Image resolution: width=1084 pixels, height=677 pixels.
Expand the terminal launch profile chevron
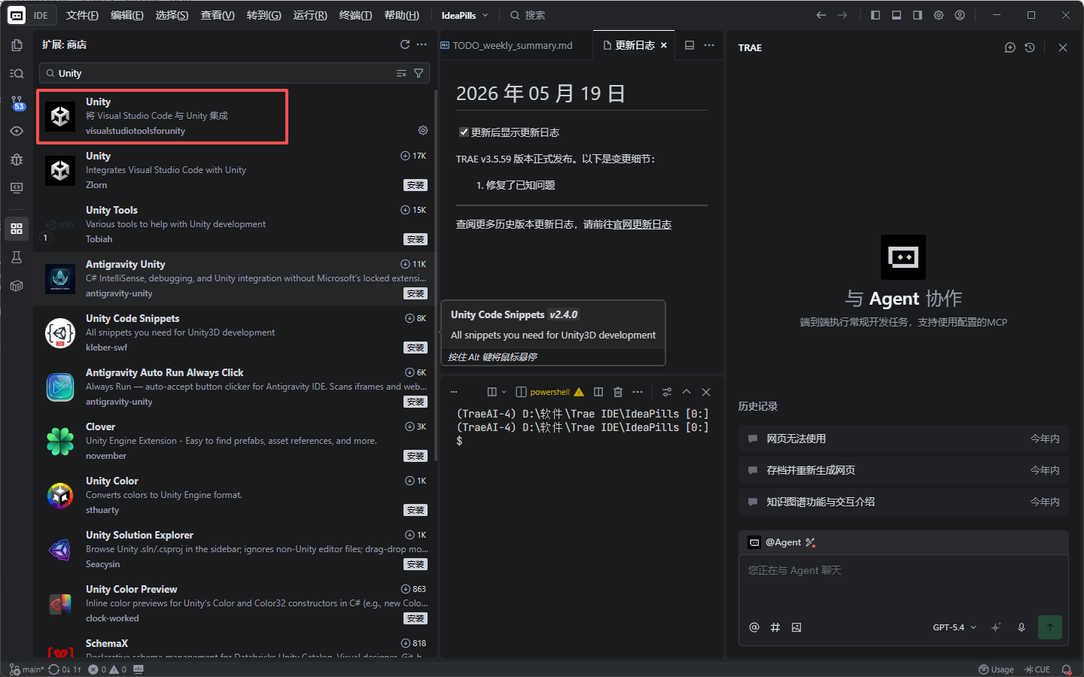504,392
